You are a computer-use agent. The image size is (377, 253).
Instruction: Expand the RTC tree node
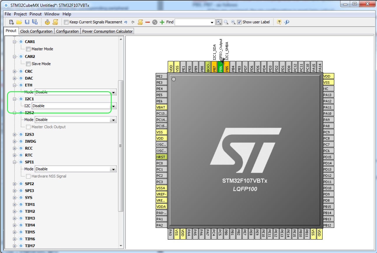tap(15, 155)
